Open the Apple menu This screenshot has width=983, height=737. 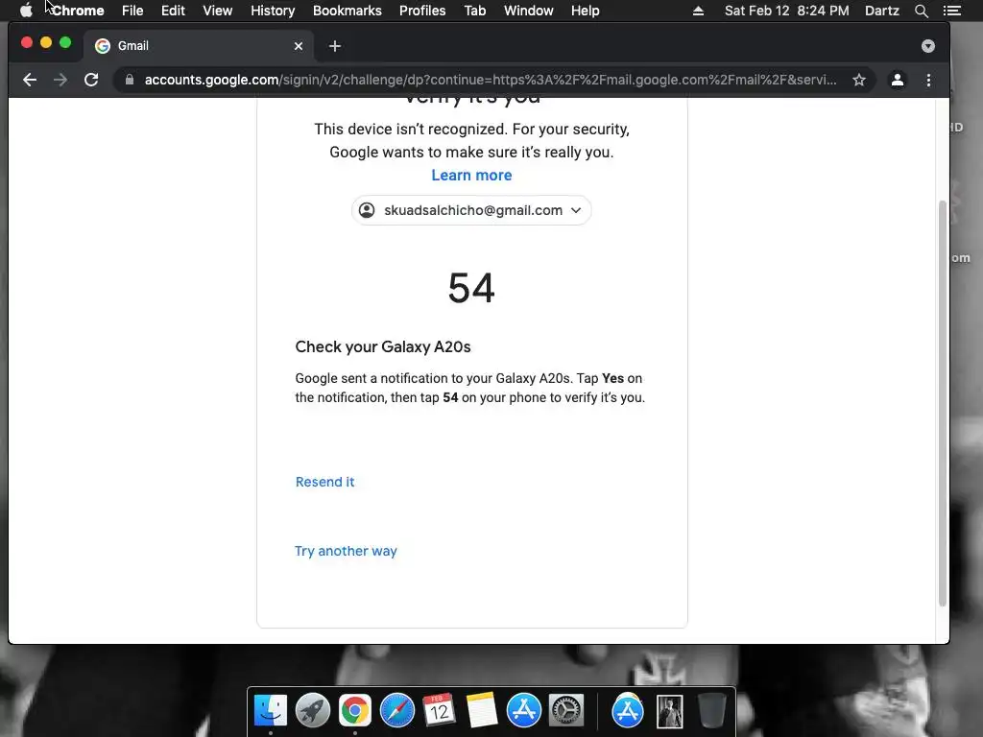tap(26, 11)
